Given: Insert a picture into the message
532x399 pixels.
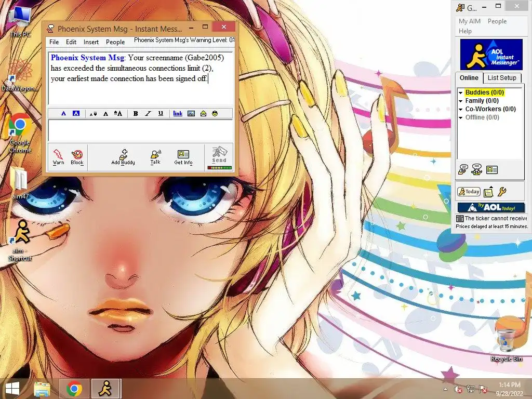Looking at the screenshot, I should point(191,113).
